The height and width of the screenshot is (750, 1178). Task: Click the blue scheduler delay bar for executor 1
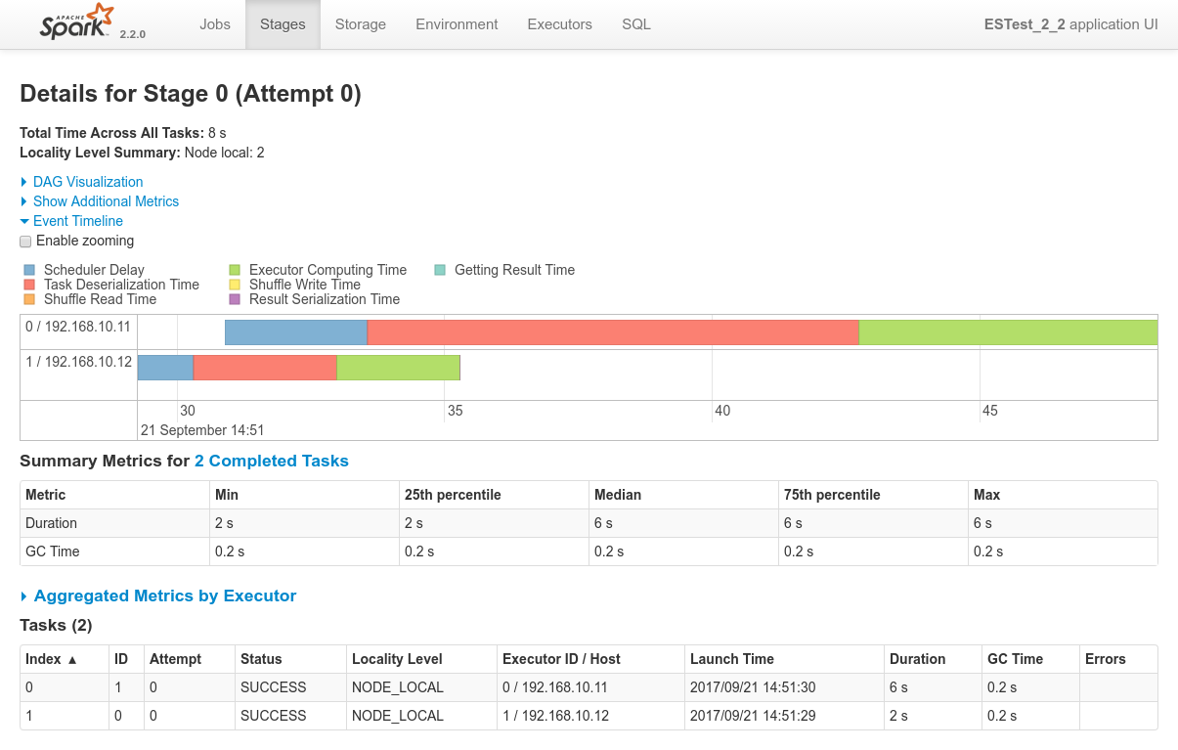[x=165, y=368]
